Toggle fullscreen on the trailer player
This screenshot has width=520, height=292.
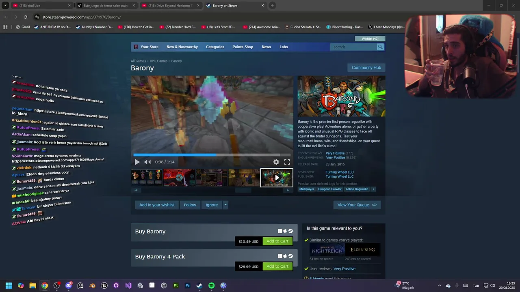(x=287, y=162)
